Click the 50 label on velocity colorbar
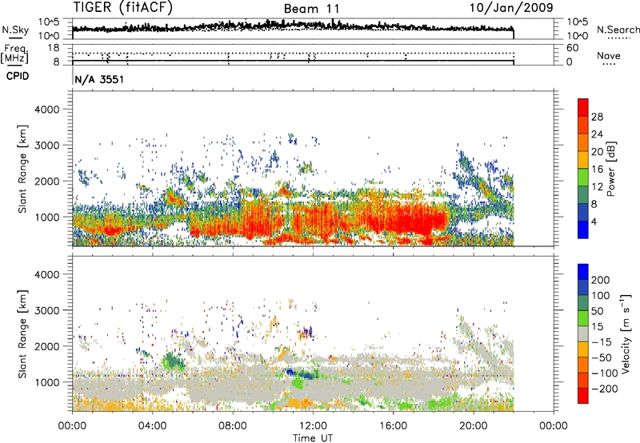The height and width of the screenshot is (443, 640). click(598, 311)
